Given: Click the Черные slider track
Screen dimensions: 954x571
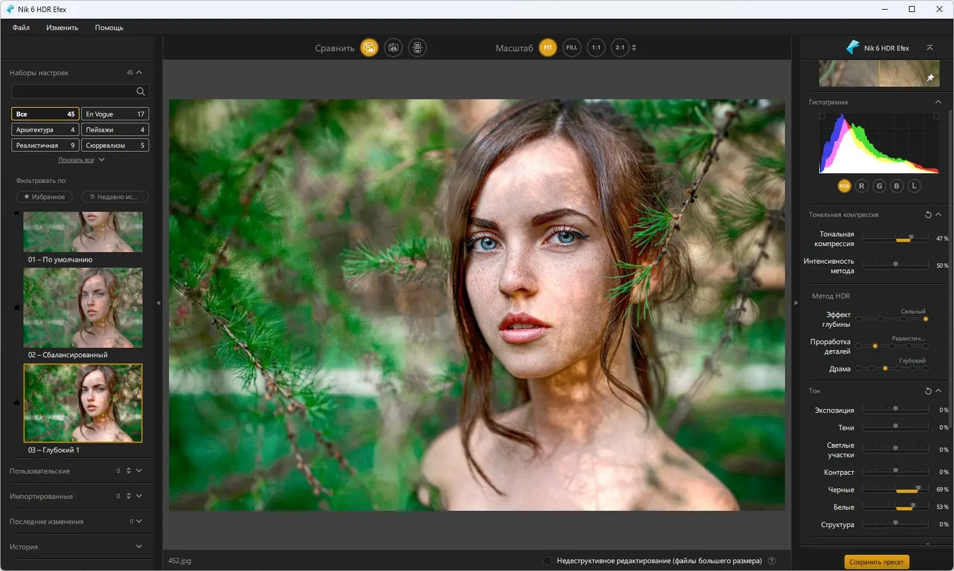Looking at the screenshot, I should pyautogui.click(x=895, y=490).
